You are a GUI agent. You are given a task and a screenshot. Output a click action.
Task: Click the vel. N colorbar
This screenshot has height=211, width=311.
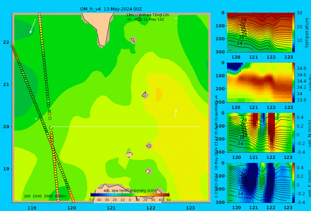(x=294, y=132)
